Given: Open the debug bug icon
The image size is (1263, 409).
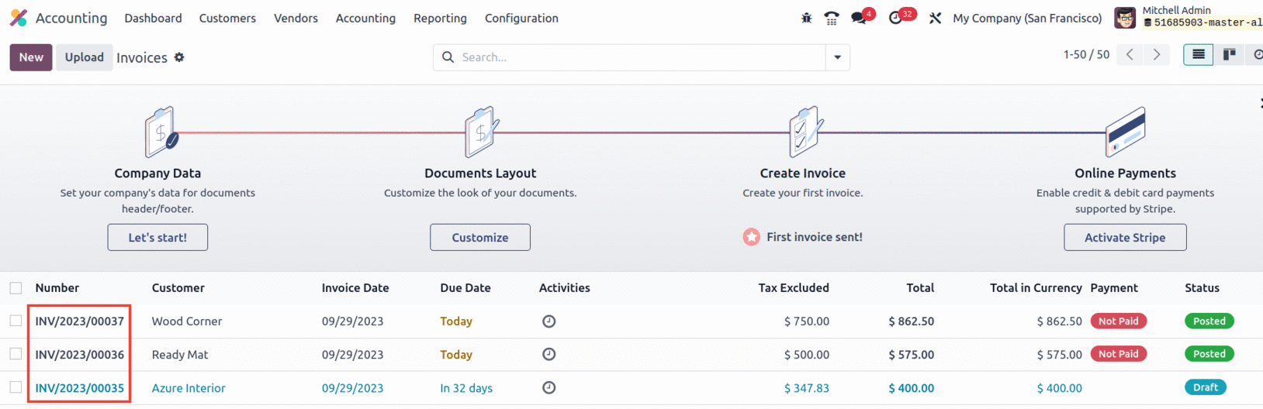Looking at the screenshot, I should click(806, 18).
